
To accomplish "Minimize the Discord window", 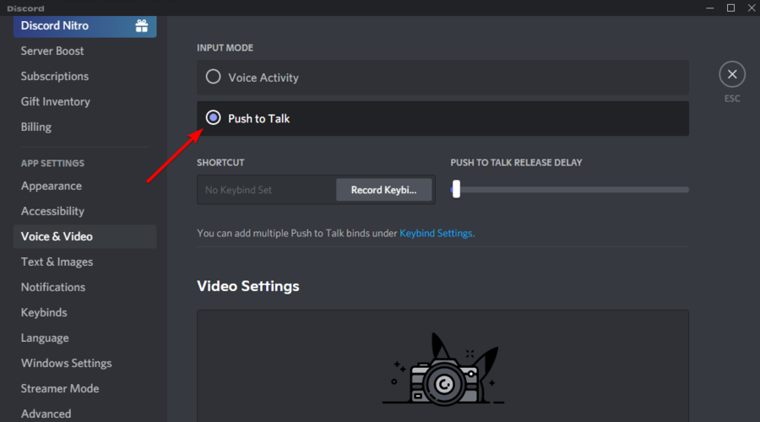I will click(x=710, y=8).
